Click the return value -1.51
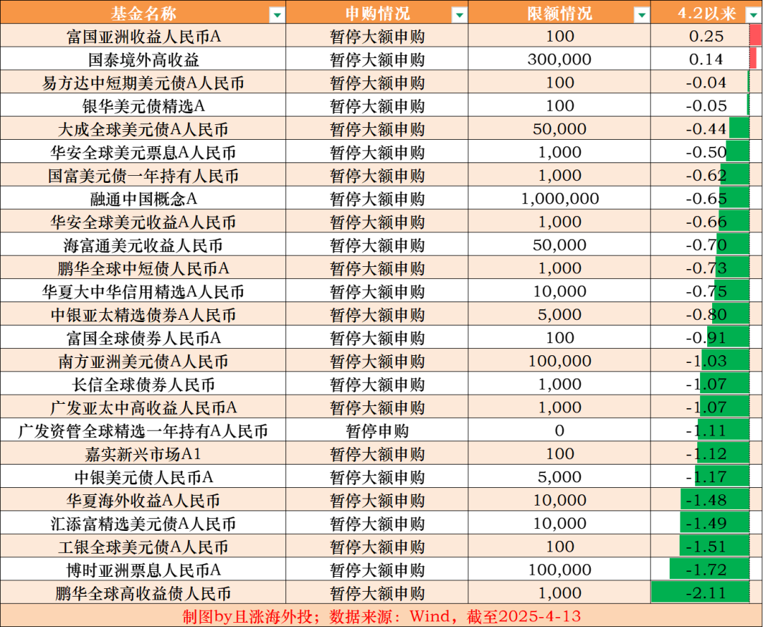 [x=706, y=547]
